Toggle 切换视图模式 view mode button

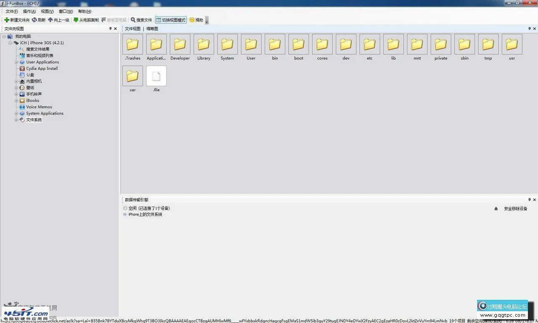pyautogui.click(x=171, y=20)
